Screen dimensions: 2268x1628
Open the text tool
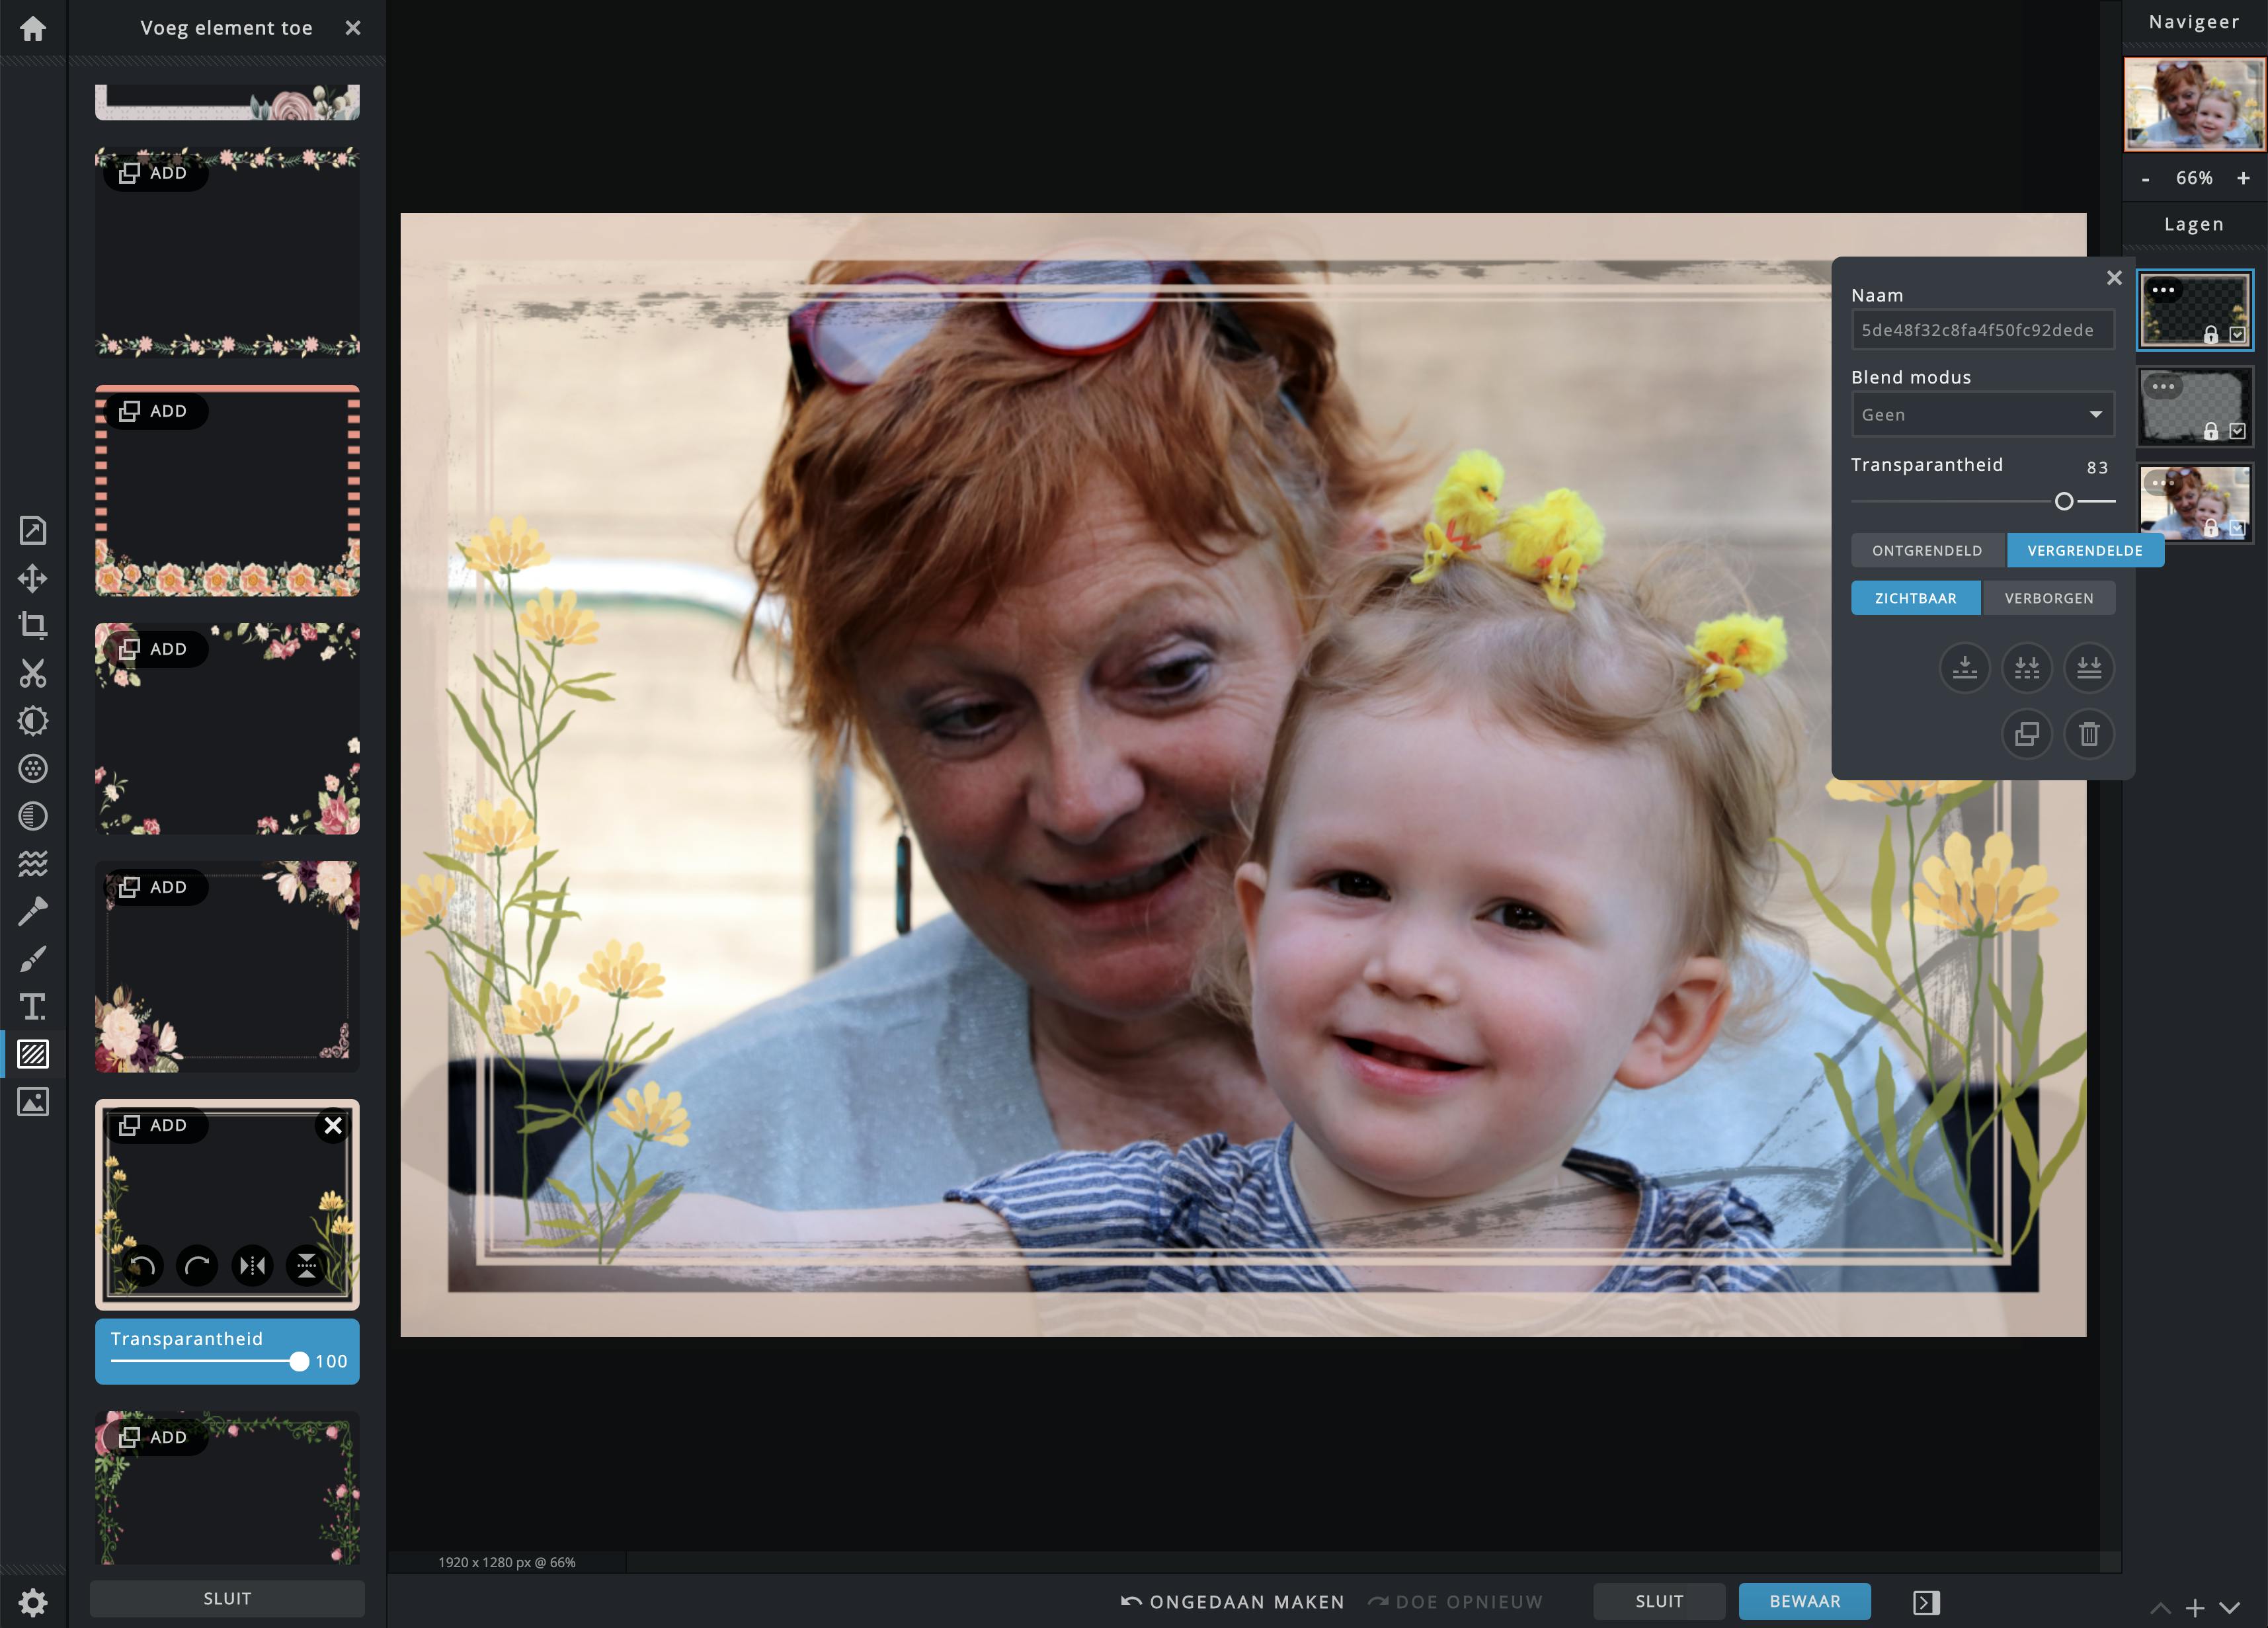tap(33, 1006)
